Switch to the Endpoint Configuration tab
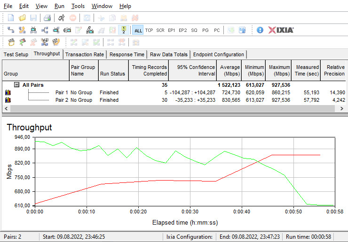The width and height of the screenshot is (348, 242). [x=218, y=54]
